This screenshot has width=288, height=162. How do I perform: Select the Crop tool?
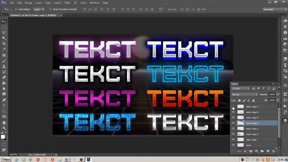pos(4,44)
